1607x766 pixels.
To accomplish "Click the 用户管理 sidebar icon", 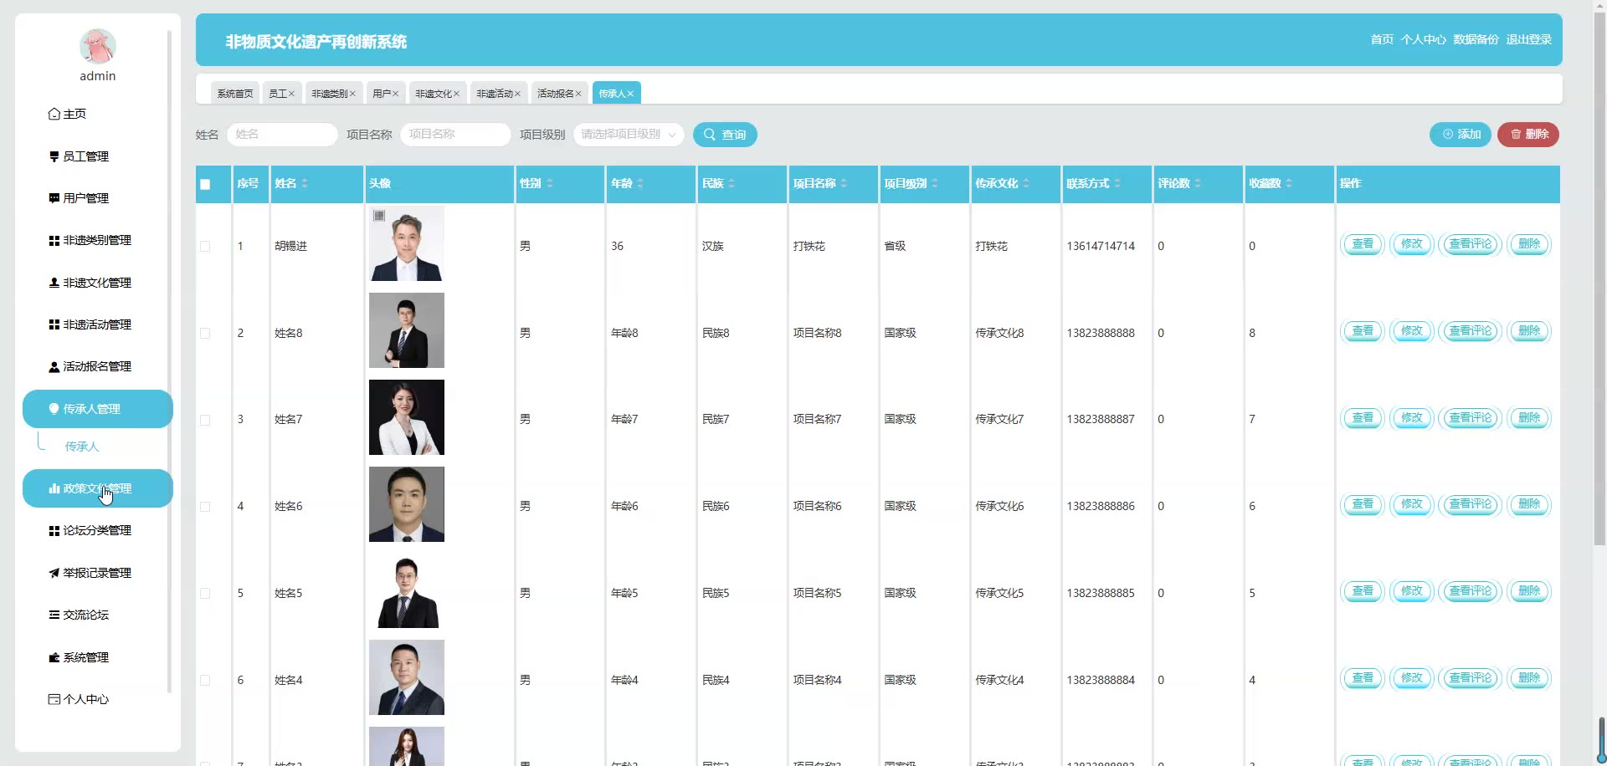I will click(54, 198).
